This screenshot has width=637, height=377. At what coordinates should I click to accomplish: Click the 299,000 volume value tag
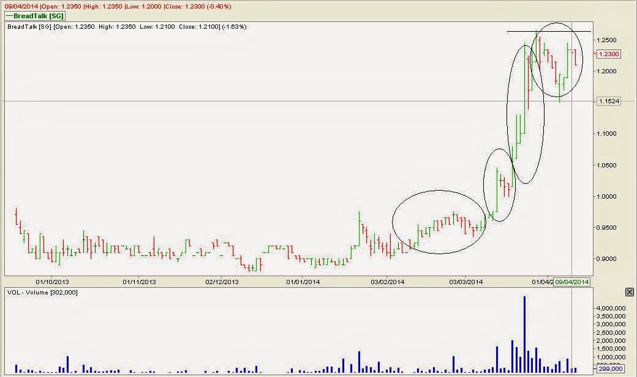tap(610, 368)
